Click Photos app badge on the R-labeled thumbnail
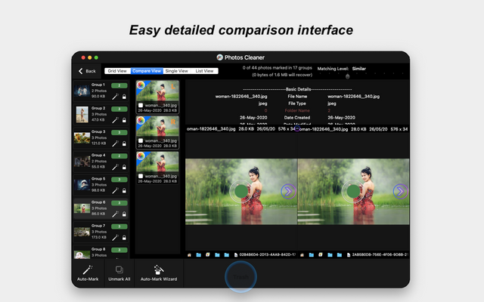The height and width of the screenshot is (302, 484). pyautogui.click(x=141, y=121)
